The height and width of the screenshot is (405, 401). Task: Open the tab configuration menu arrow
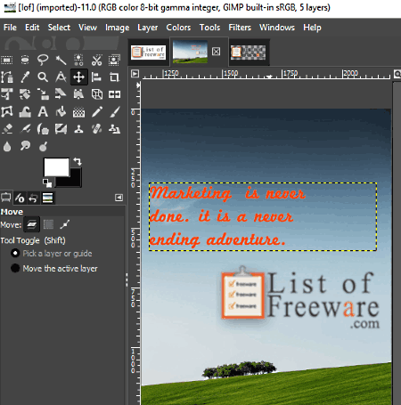[x=119, y=198]
